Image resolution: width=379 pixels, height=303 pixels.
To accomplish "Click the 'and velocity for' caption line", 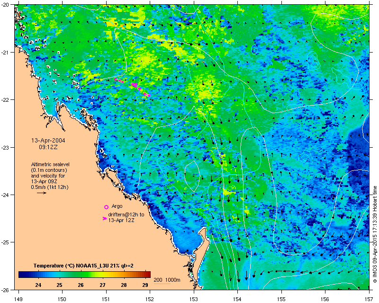I will point(48,176).
